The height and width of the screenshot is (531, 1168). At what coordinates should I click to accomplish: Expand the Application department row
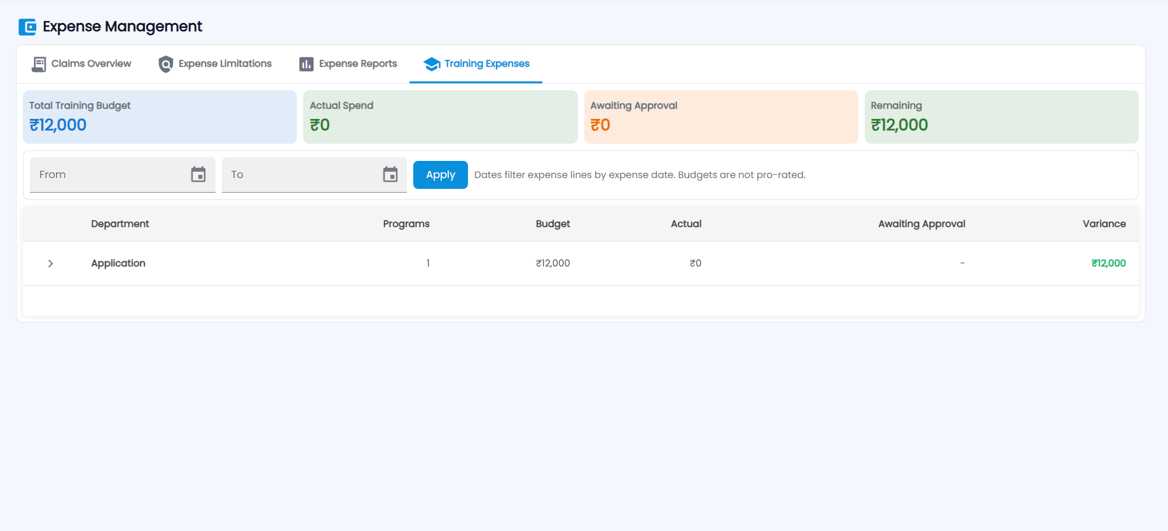[51, 263]
